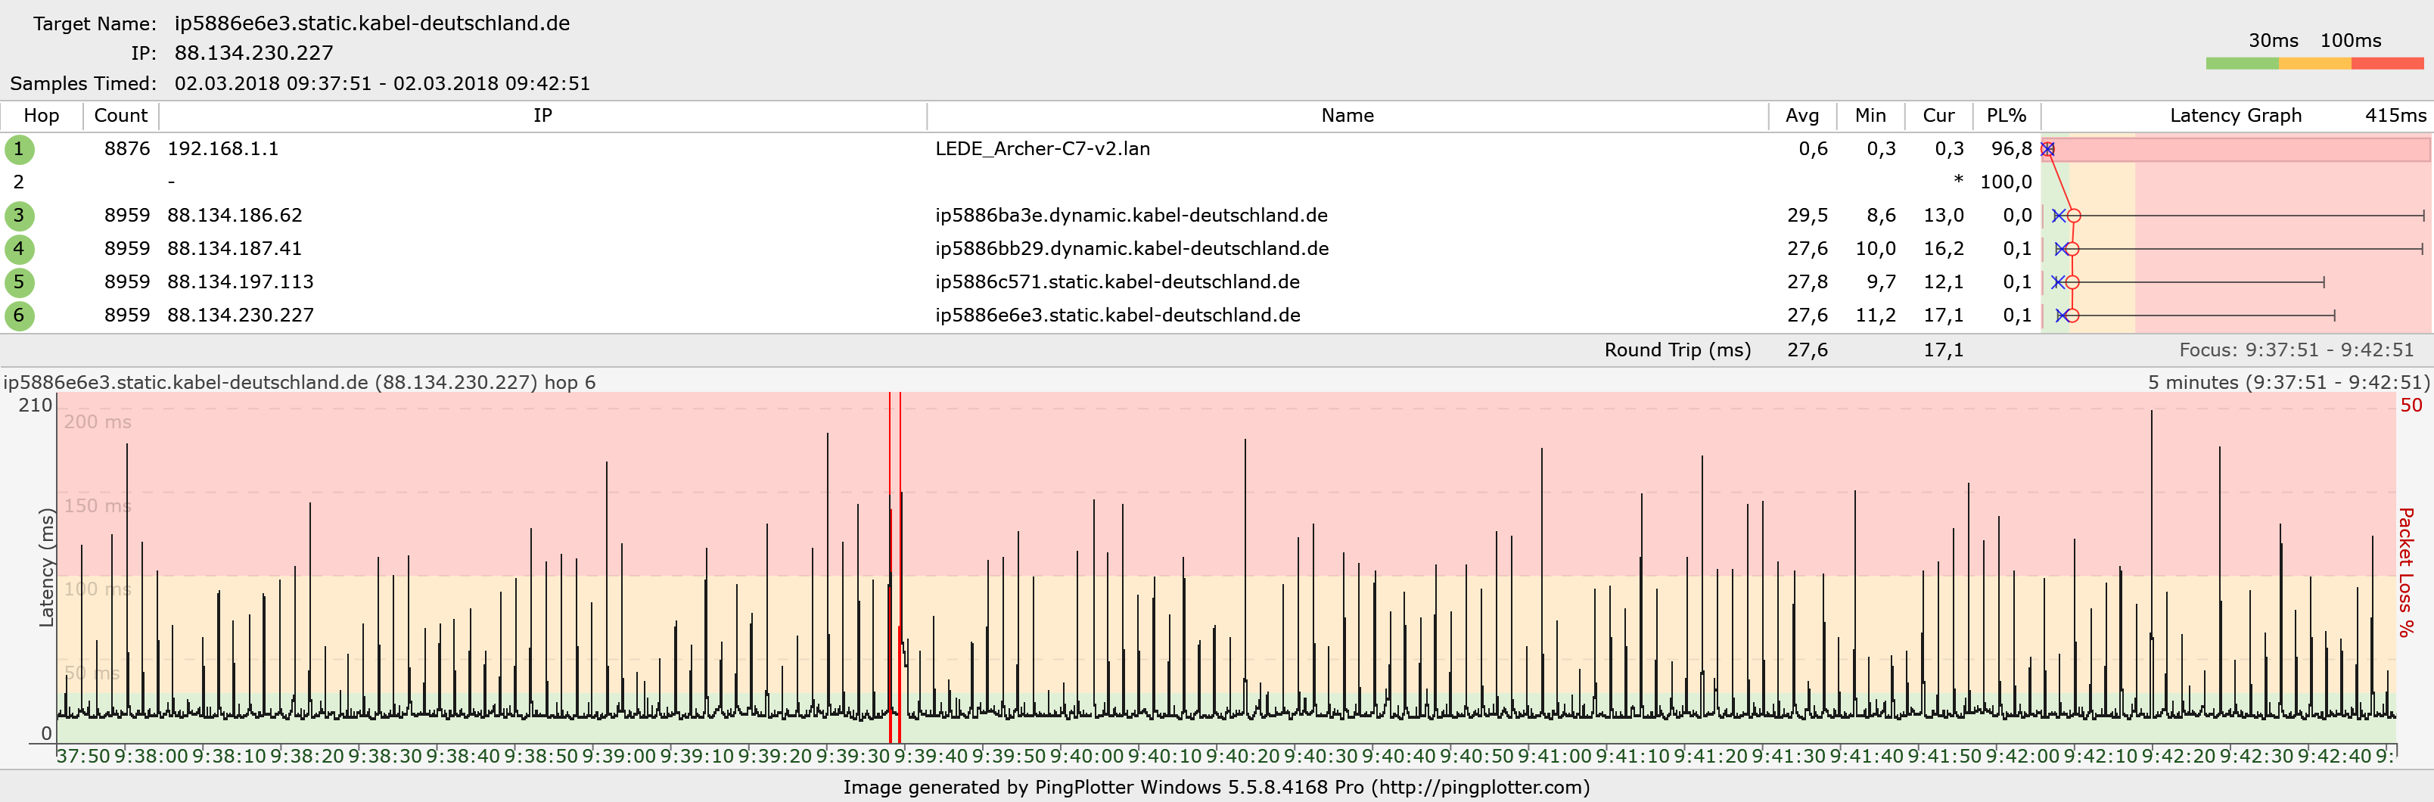Image resolution: width=2434 pixels, height=802 pixels.
Task: Click the Cur column header
Action: click(1938, 115)
